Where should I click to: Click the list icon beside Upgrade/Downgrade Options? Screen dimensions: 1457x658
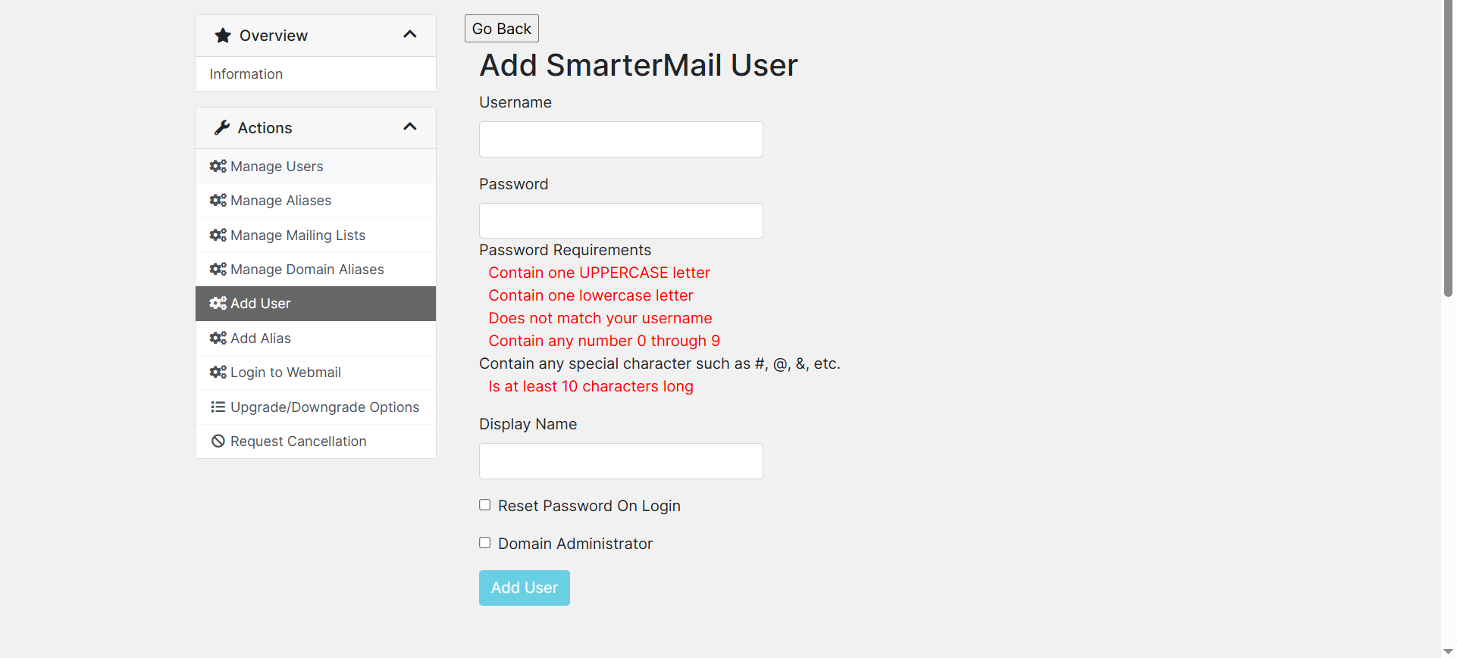pos(218,407)
